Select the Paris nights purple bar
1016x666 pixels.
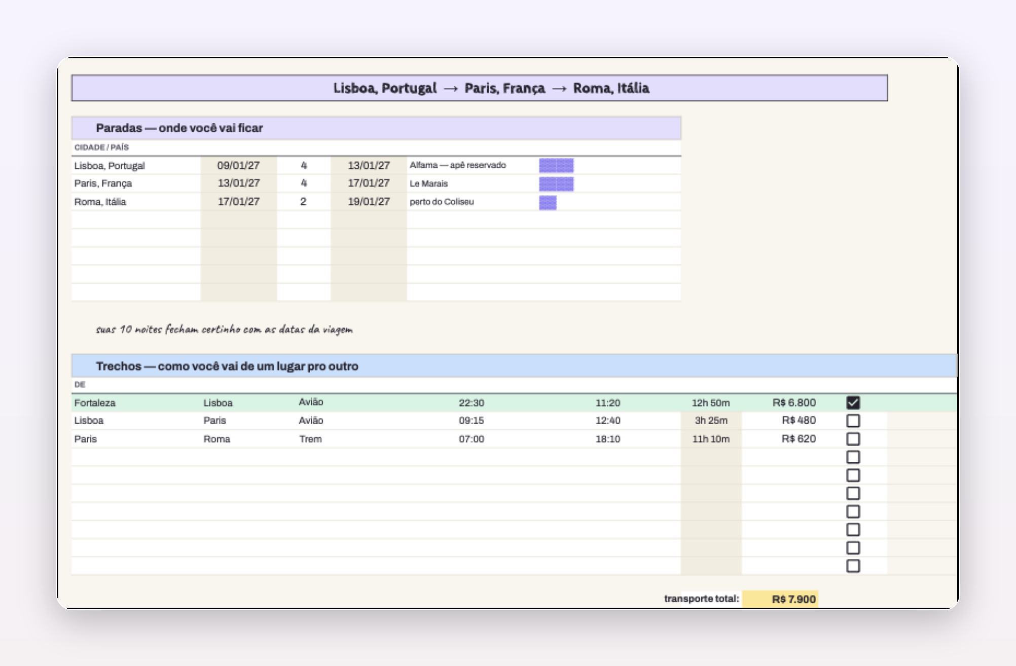click(x=556, y=183)
